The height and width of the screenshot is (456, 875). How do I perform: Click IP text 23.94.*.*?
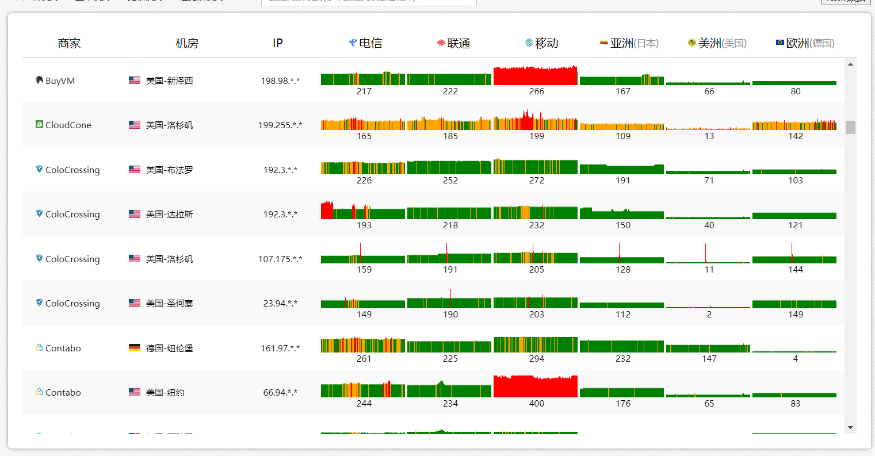coord(280,303)
